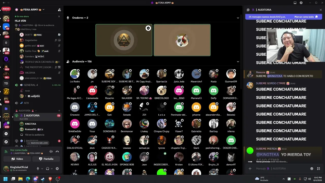Image resolution: width=325 pixels, height=183 pixels.
Task: Click the NUEVO pill atop server list
Action: click(6, 9)
